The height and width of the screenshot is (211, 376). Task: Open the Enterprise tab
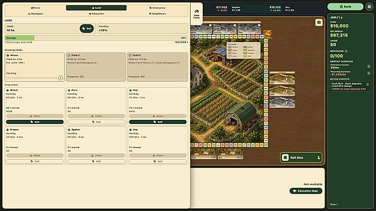tap(157, 8)
